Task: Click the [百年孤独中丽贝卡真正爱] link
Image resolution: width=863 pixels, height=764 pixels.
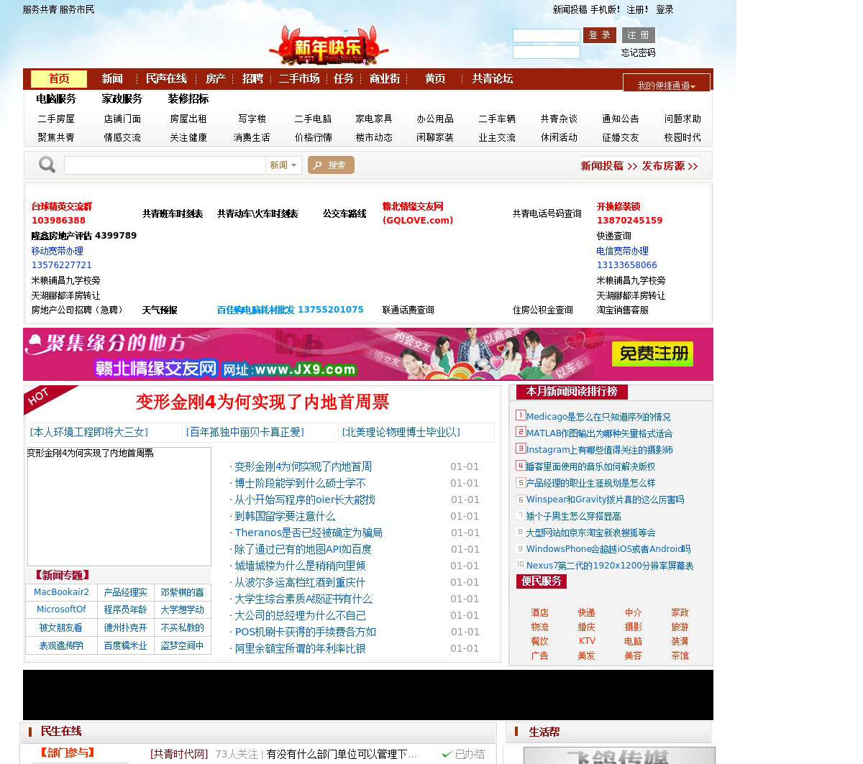Action: coord(245,432)
